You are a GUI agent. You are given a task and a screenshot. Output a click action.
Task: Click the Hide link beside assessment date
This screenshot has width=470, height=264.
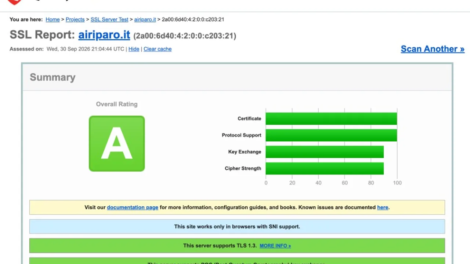(x=134, y=49)
